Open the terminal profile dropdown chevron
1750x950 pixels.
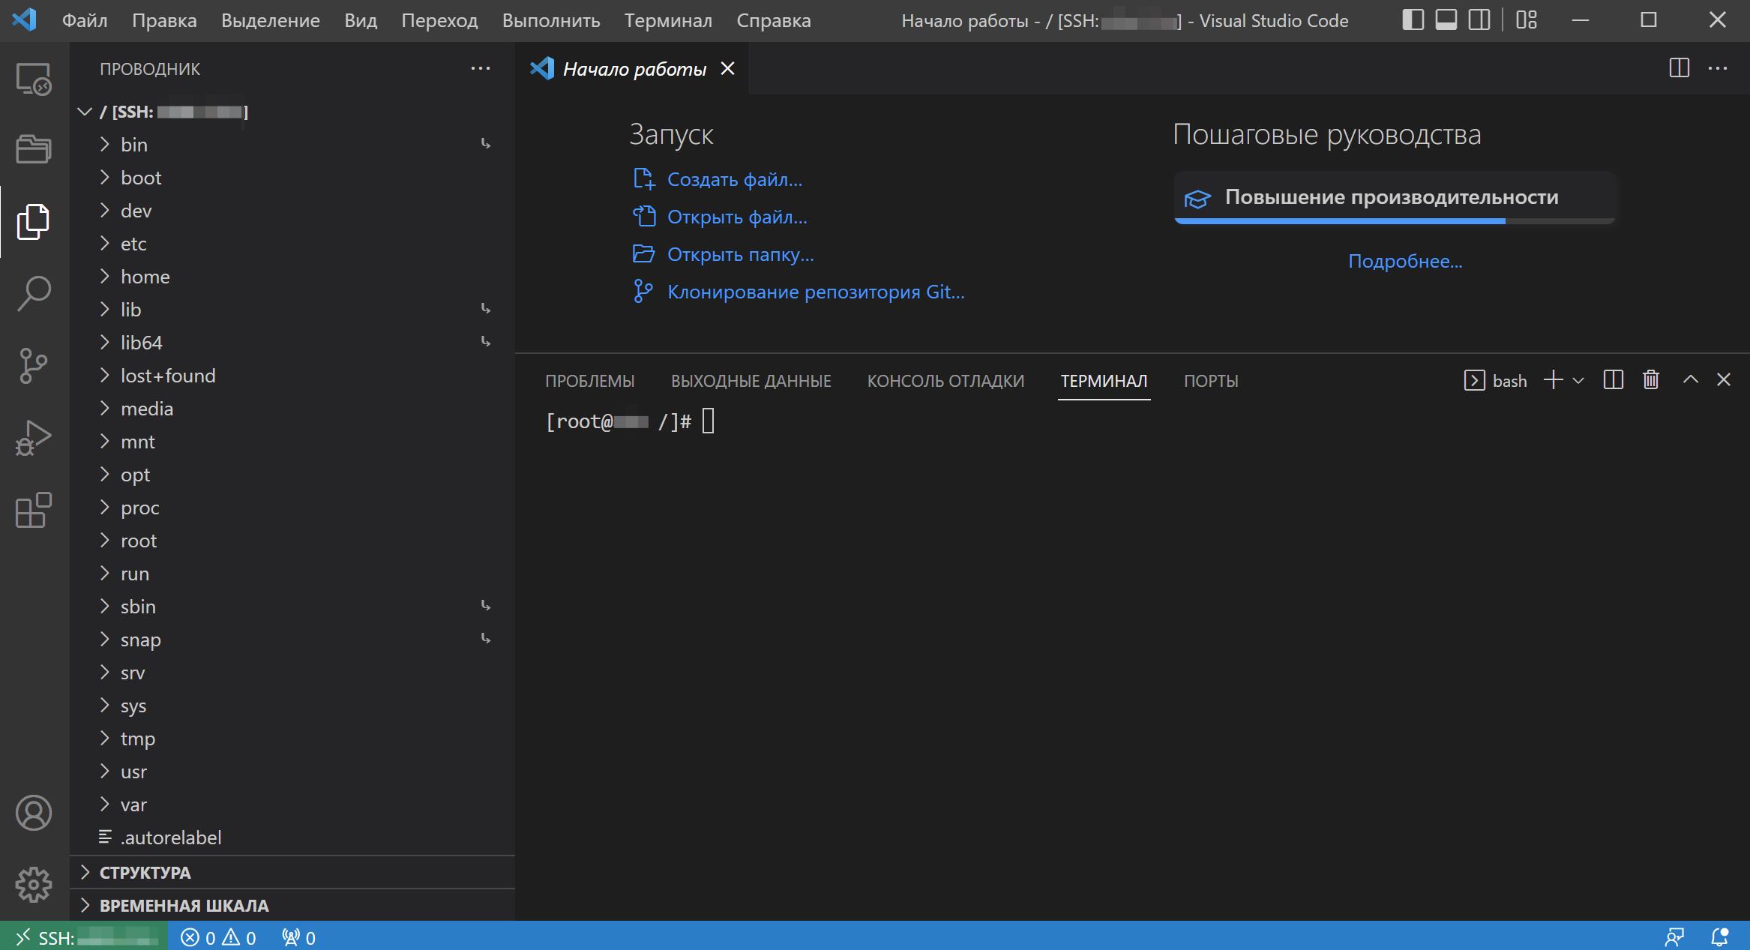[x=1579, y=380]
